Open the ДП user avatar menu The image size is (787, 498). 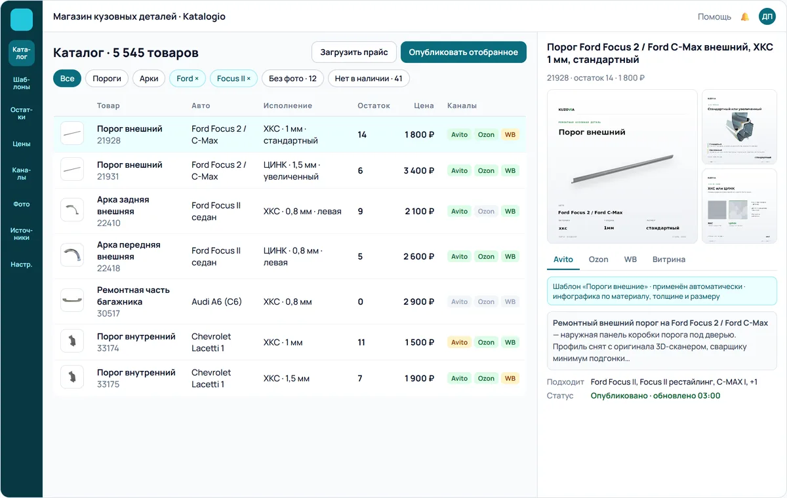(767, 17)
